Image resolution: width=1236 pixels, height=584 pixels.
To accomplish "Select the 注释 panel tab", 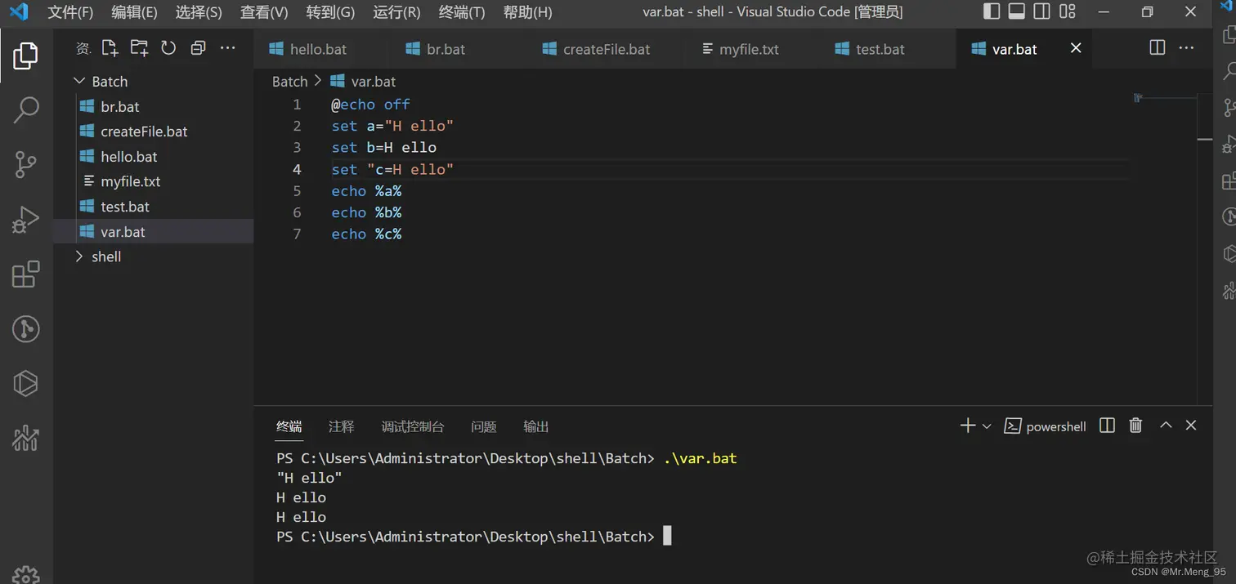I will coord(341,426).
